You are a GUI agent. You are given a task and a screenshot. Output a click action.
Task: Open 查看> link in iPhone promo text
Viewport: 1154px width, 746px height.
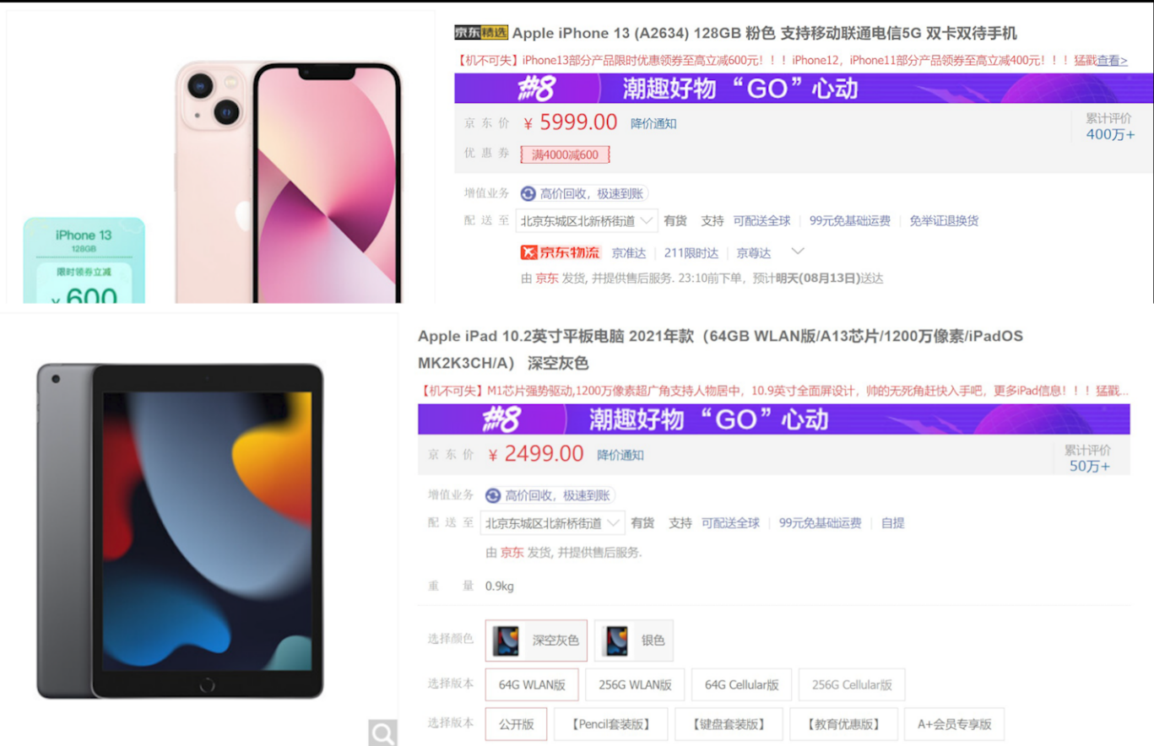(x=1112, y=60)
